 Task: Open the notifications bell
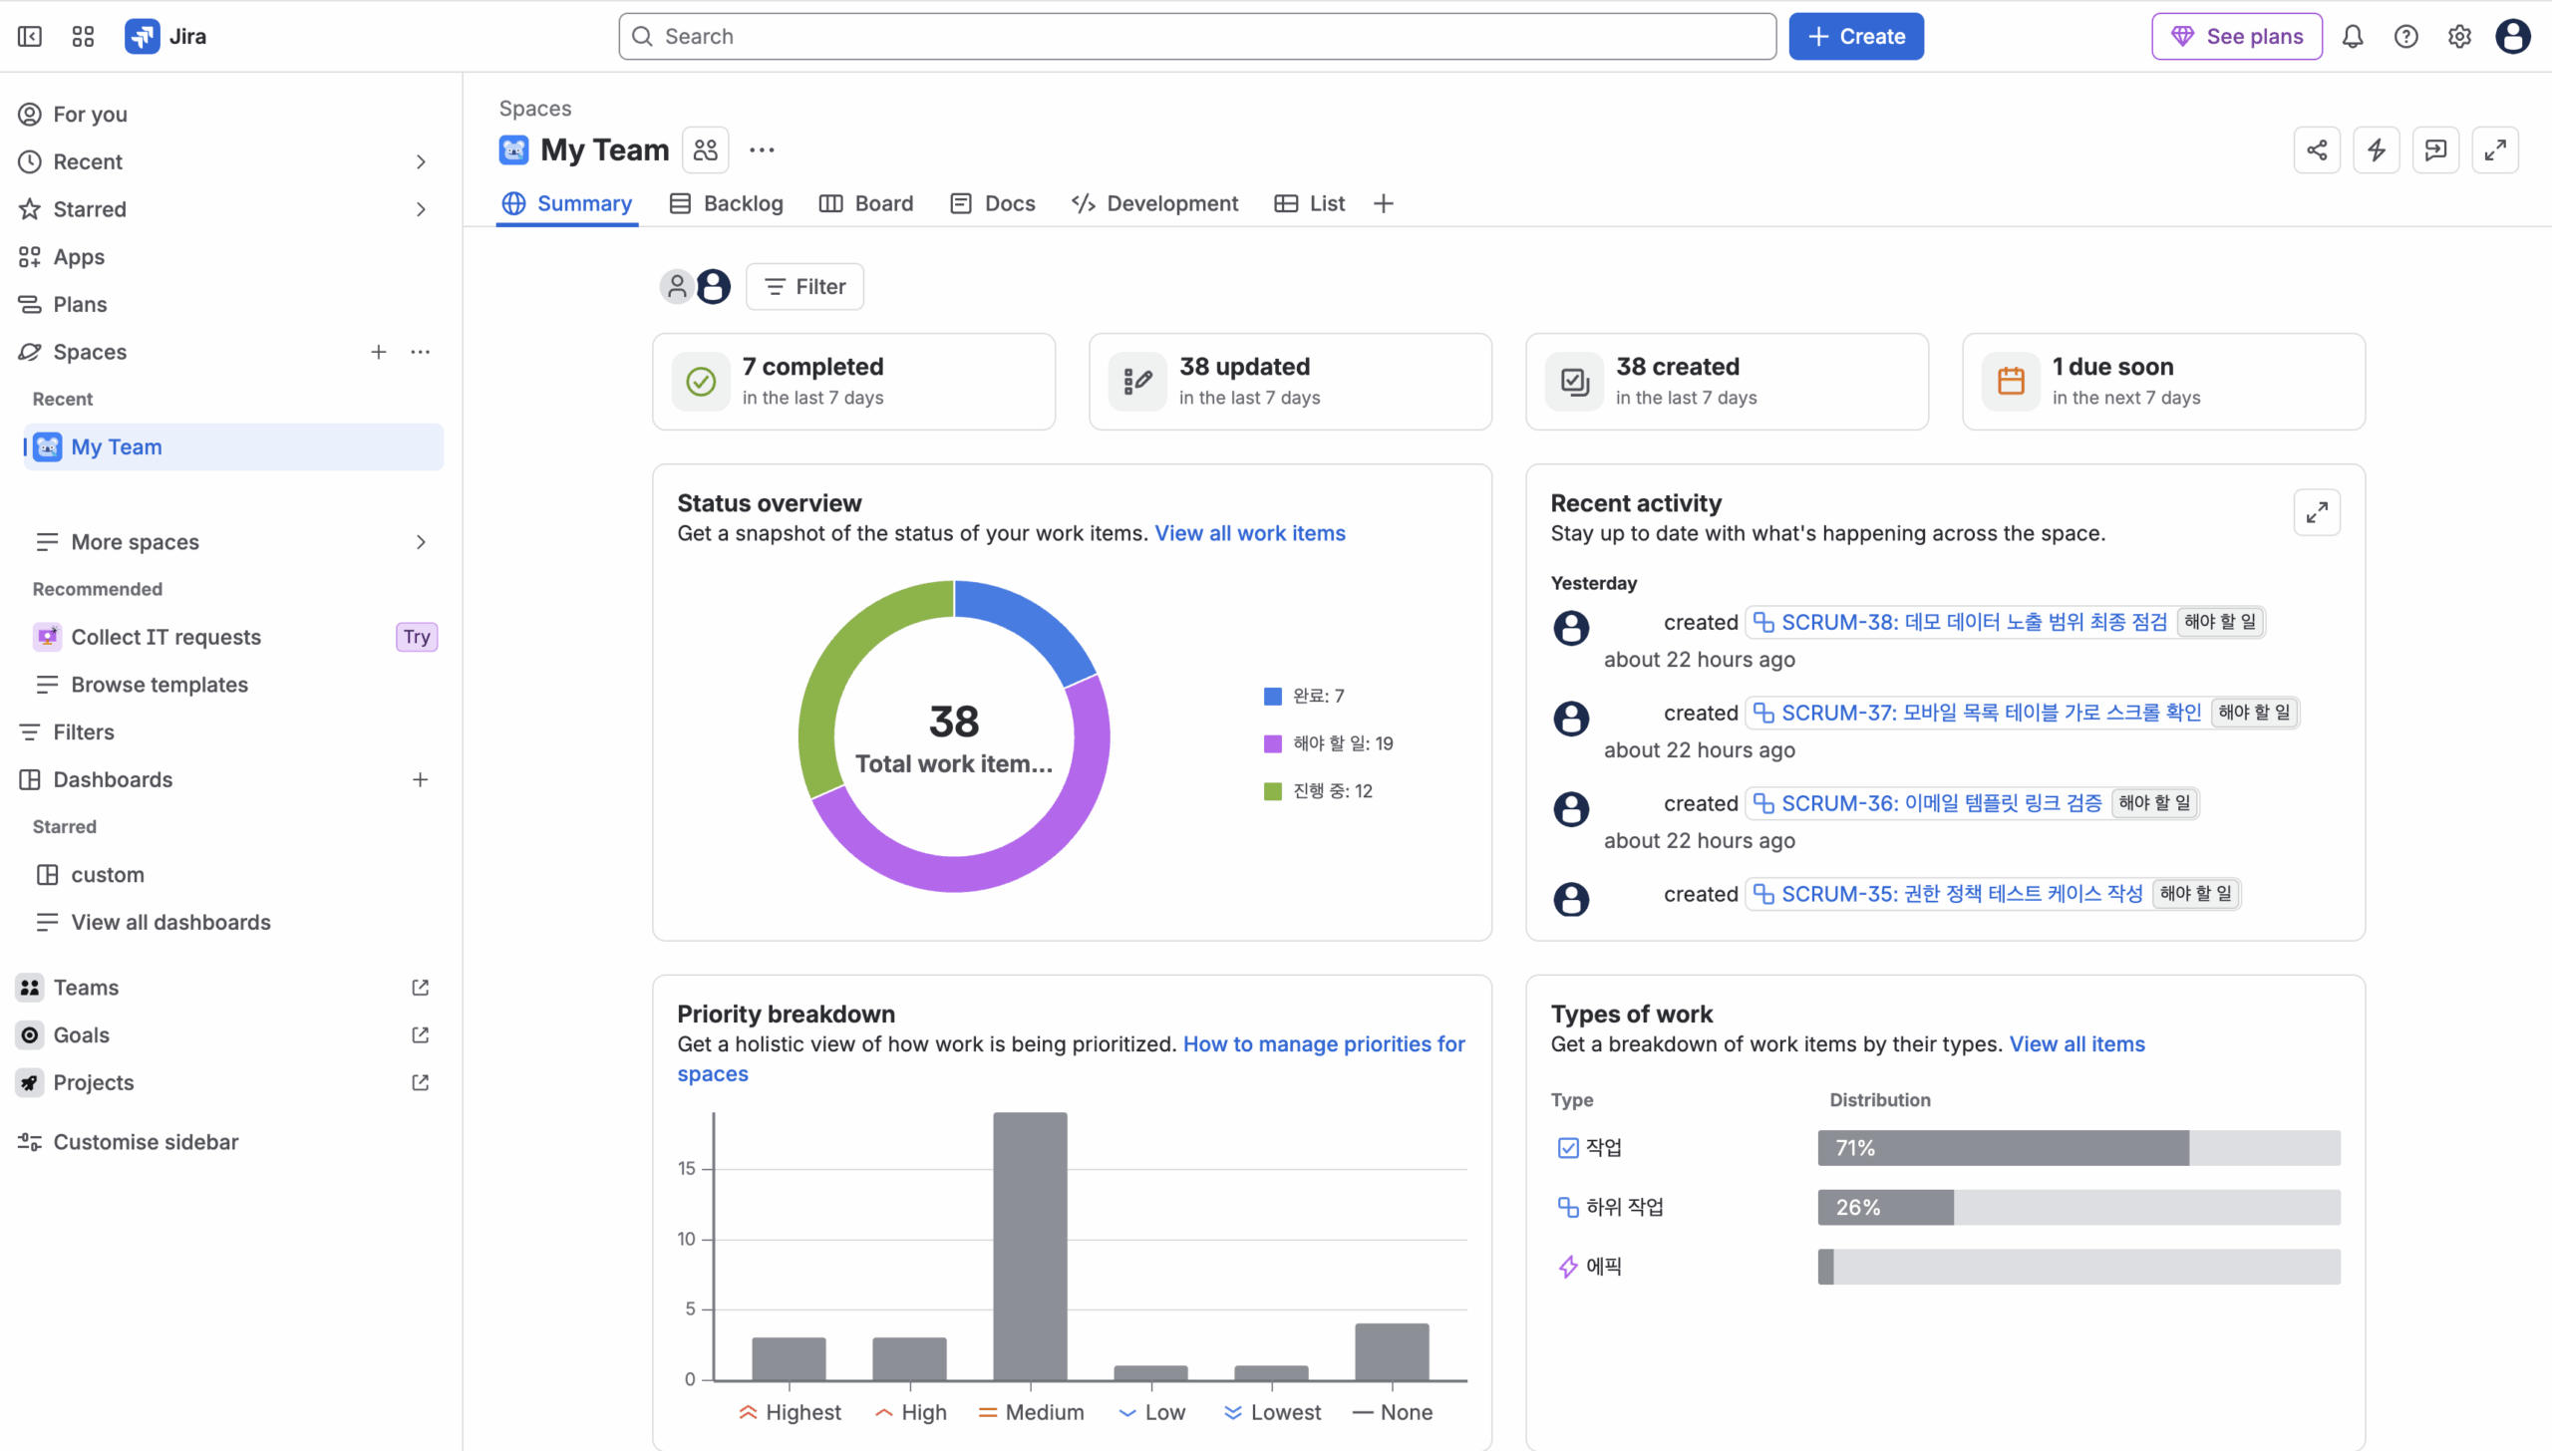click(2353, 37)
